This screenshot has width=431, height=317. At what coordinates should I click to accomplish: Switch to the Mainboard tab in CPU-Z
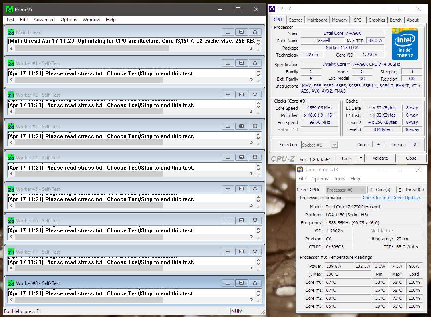click(x=317, y=20)
